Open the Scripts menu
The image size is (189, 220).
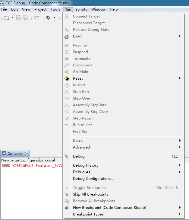(81, 9)
